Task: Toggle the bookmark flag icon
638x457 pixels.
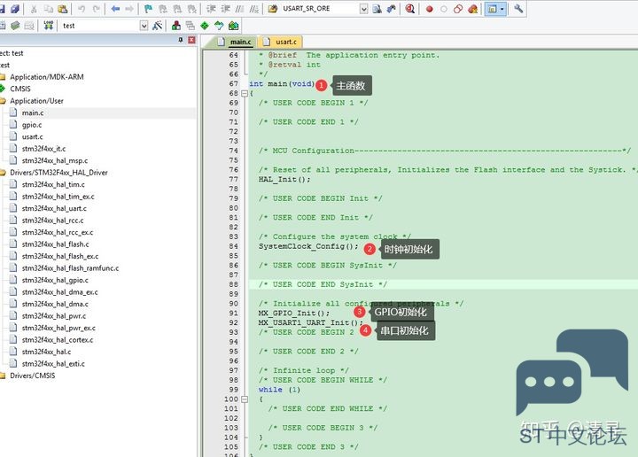Action: pos(148,9)
